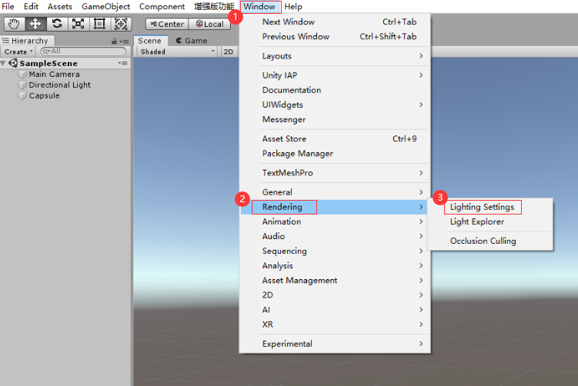This screenshot has width=578, height=386.
Task: Open the 增强版功能 menu
Action: tap(214, 7)
